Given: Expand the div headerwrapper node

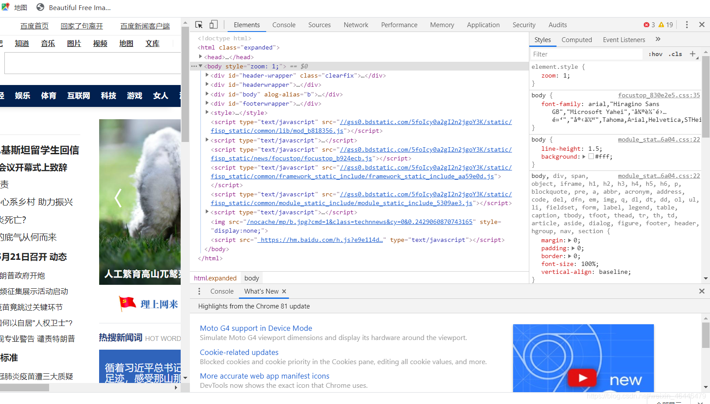Looking at the screenshot, I should coord(207,85).
